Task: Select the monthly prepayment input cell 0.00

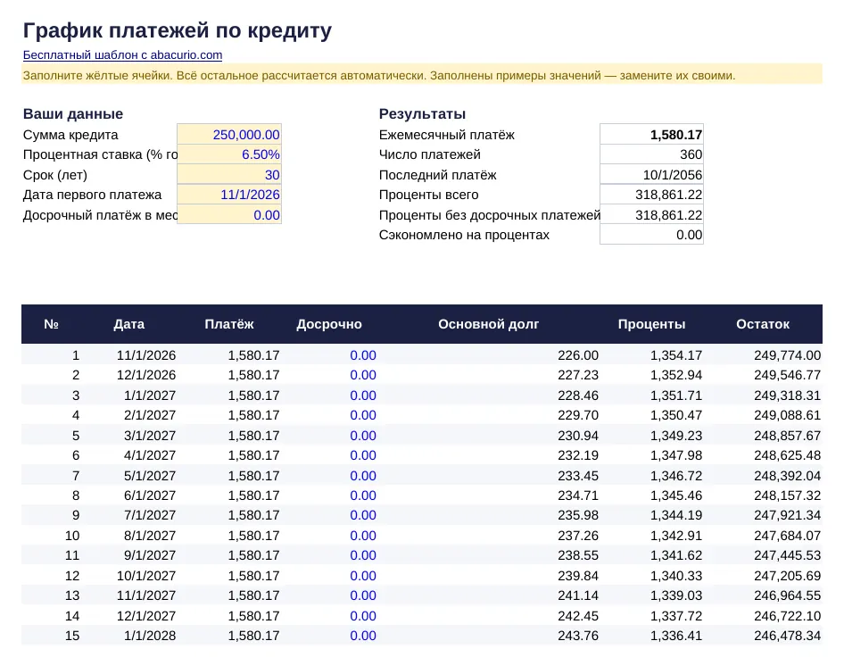Action: (x=229, y=215)
